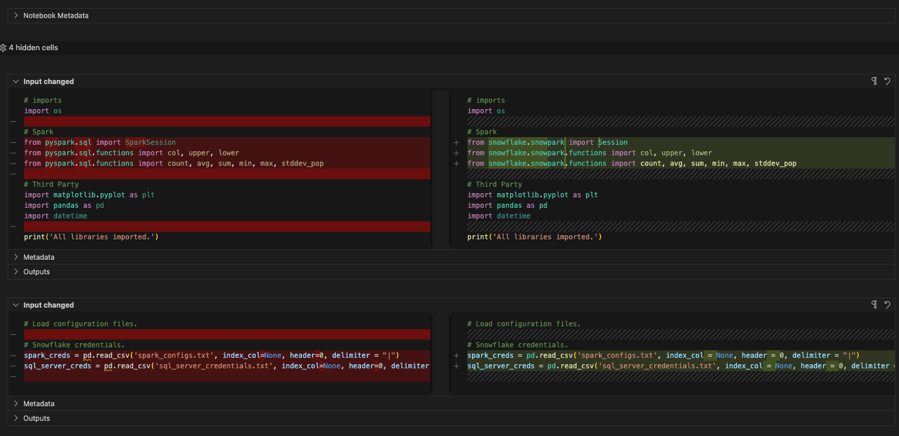
Task: Toggle the minus marker on sql_server_creds line
Action: (13, 365)
